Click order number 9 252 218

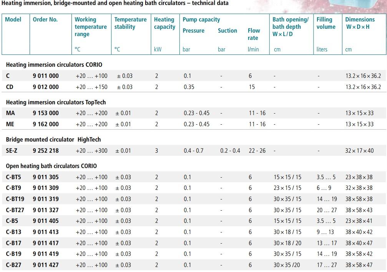46,150
